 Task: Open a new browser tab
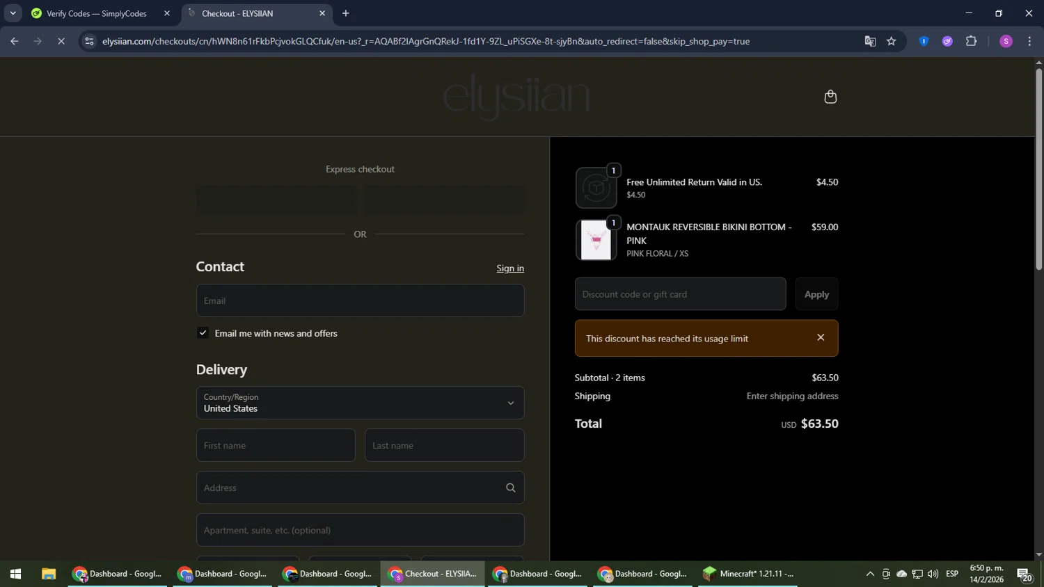tap(346, 13)
